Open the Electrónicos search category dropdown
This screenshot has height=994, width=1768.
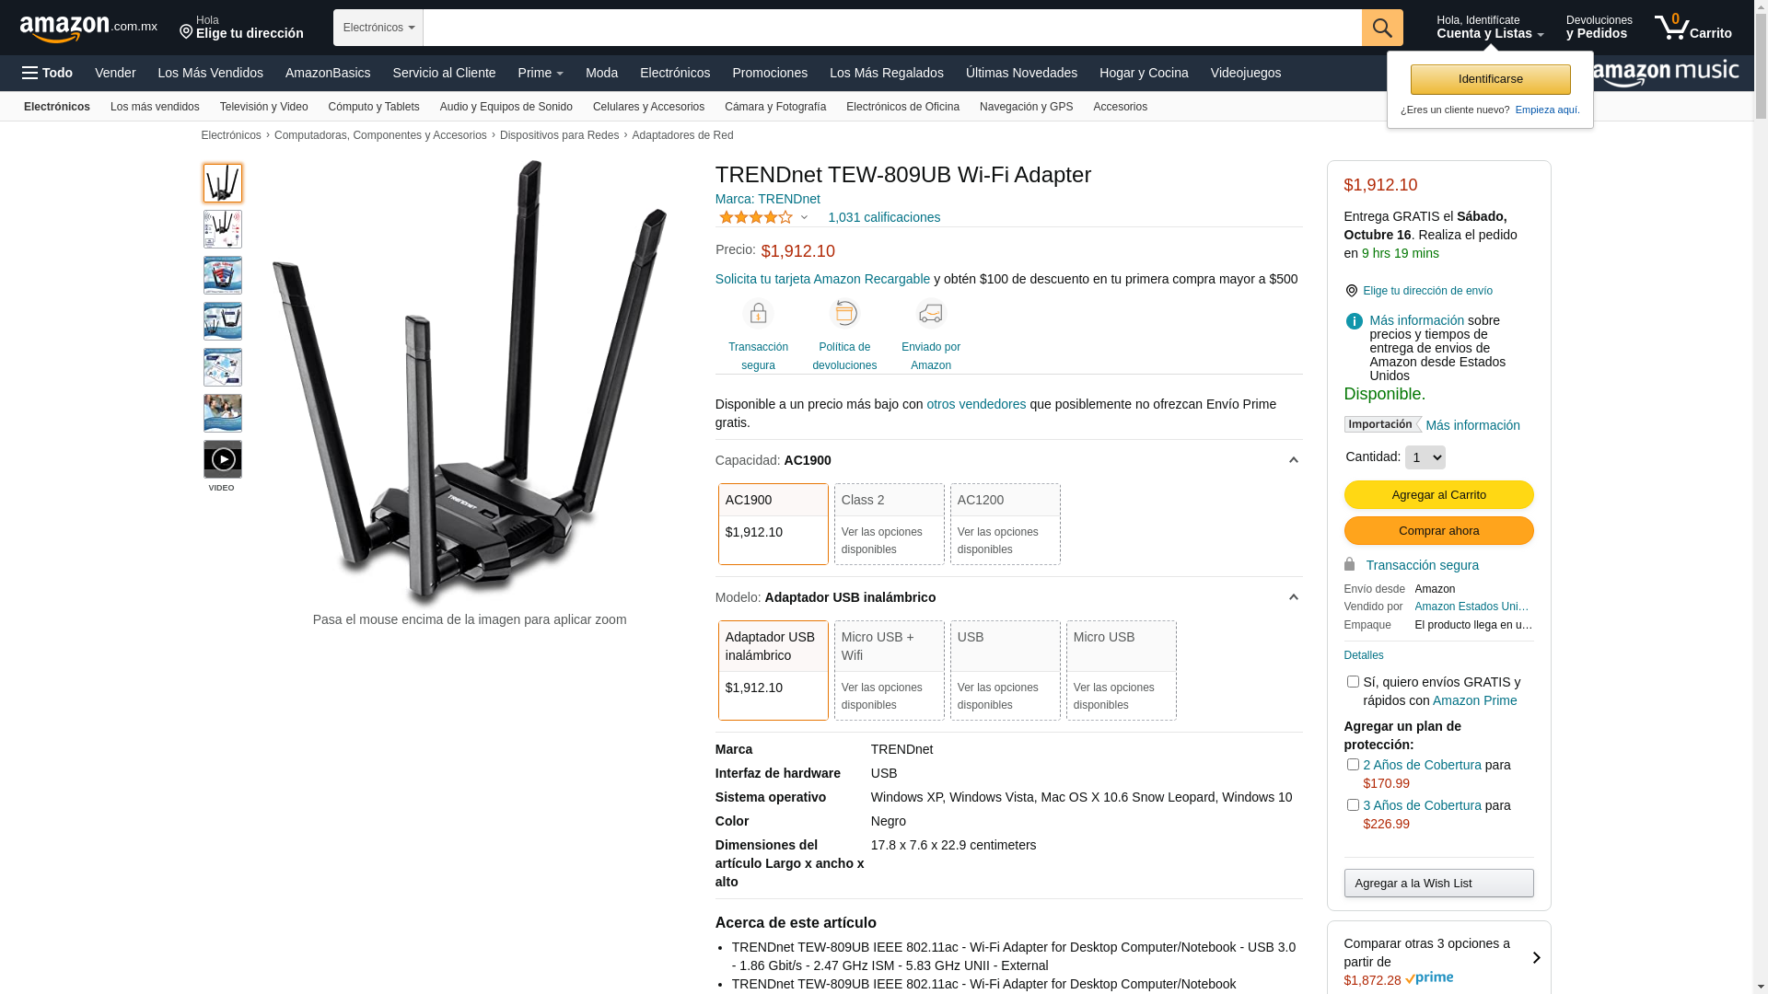point(378,28)
